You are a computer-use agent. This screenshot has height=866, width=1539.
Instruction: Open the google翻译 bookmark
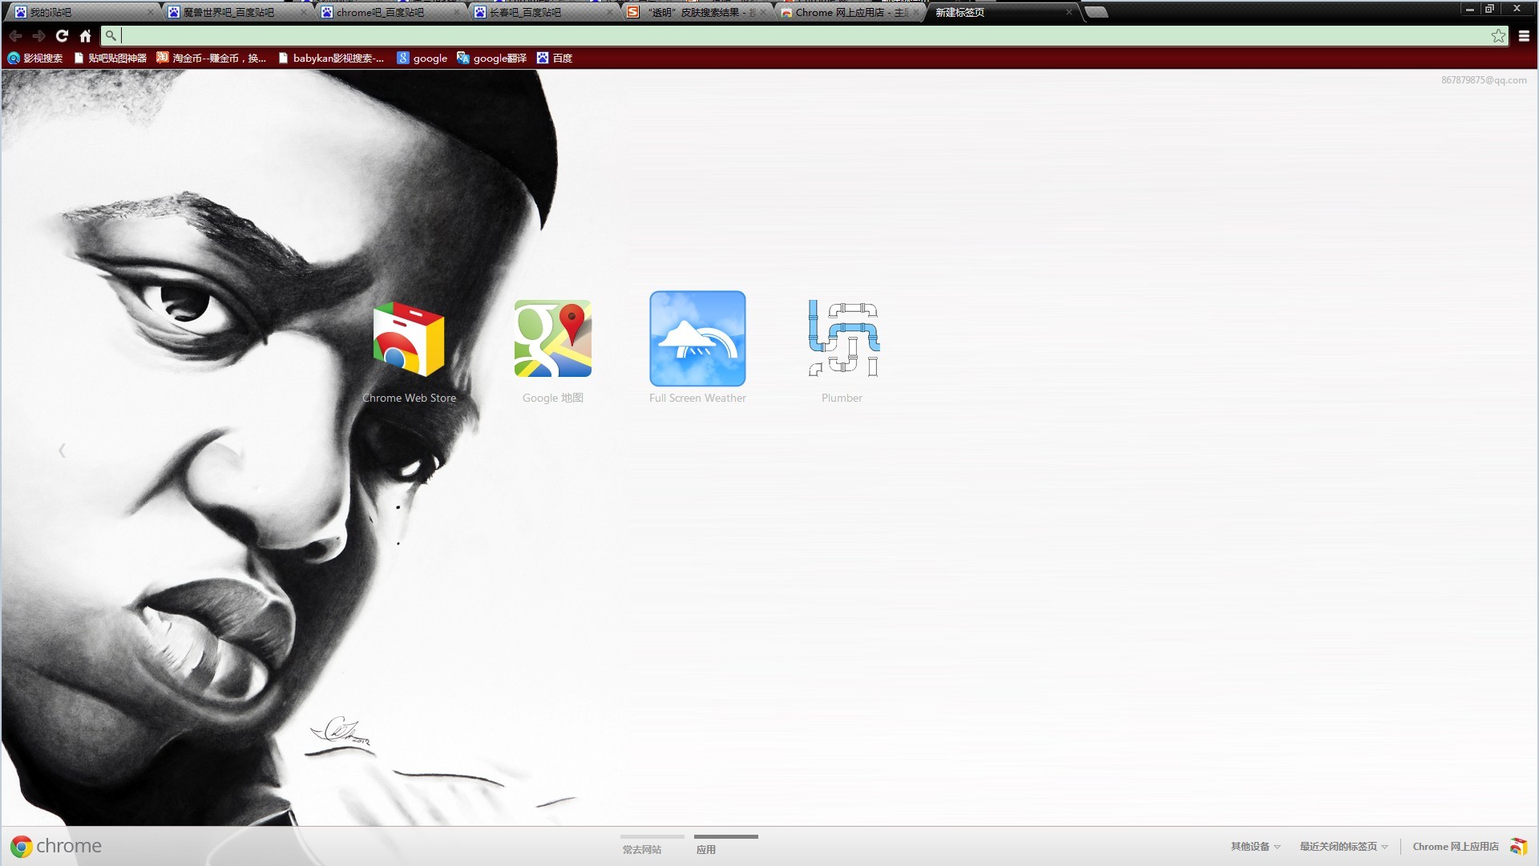click(491, 58)
